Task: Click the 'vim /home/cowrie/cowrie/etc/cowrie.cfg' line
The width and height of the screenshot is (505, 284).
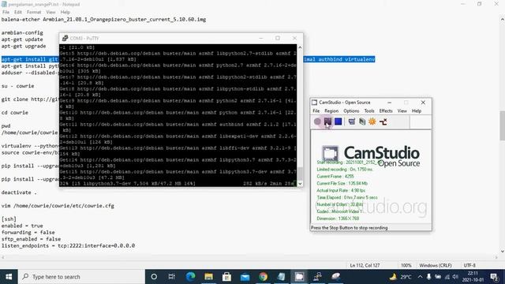Action: (58, 205)
